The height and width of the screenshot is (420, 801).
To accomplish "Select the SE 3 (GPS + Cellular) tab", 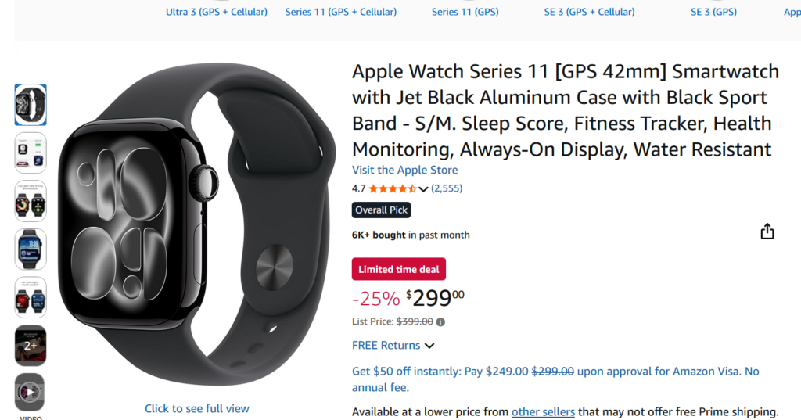I will (x=589, y=12).
